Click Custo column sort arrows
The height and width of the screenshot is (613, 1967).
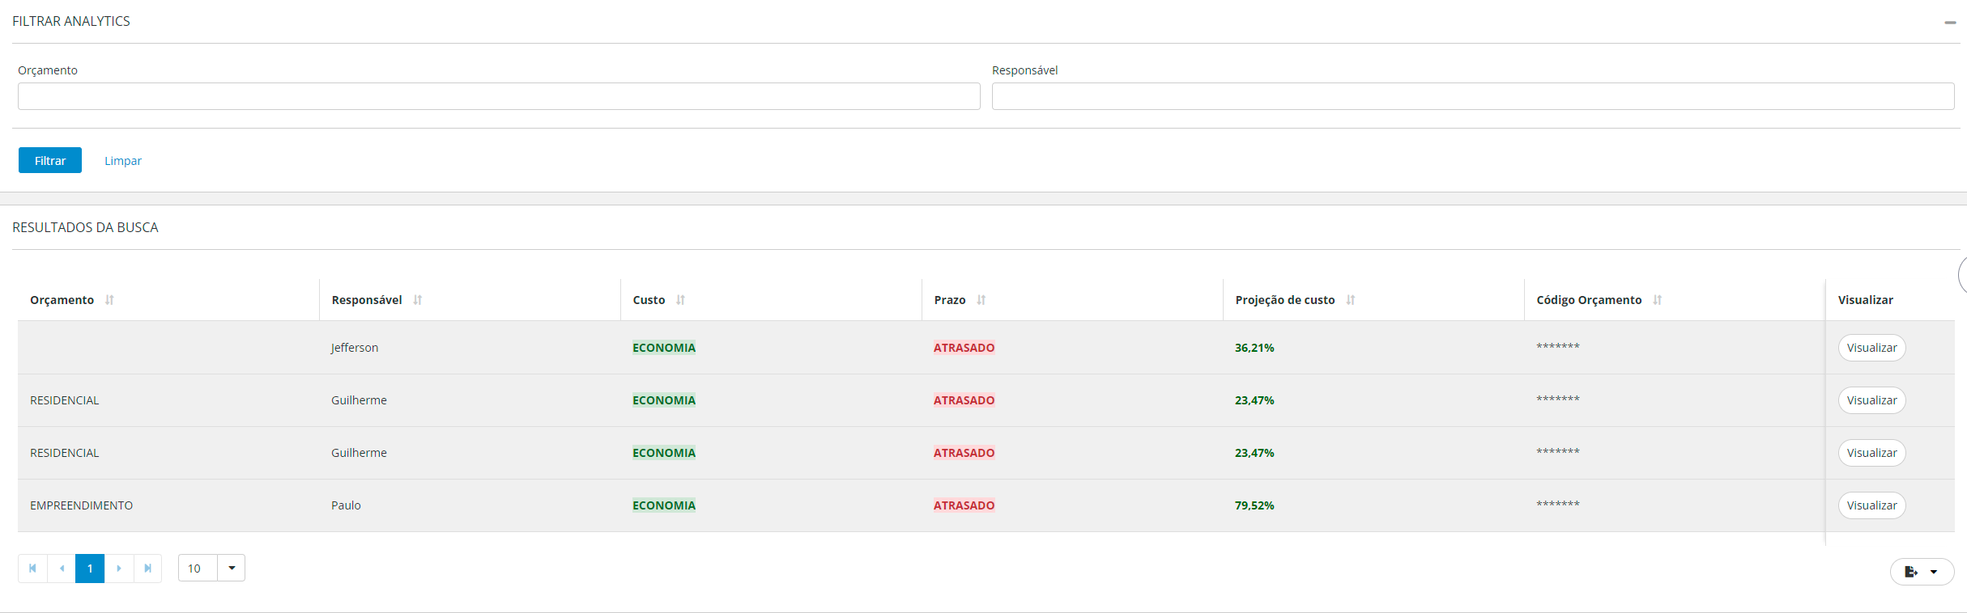tap(680, 300)
